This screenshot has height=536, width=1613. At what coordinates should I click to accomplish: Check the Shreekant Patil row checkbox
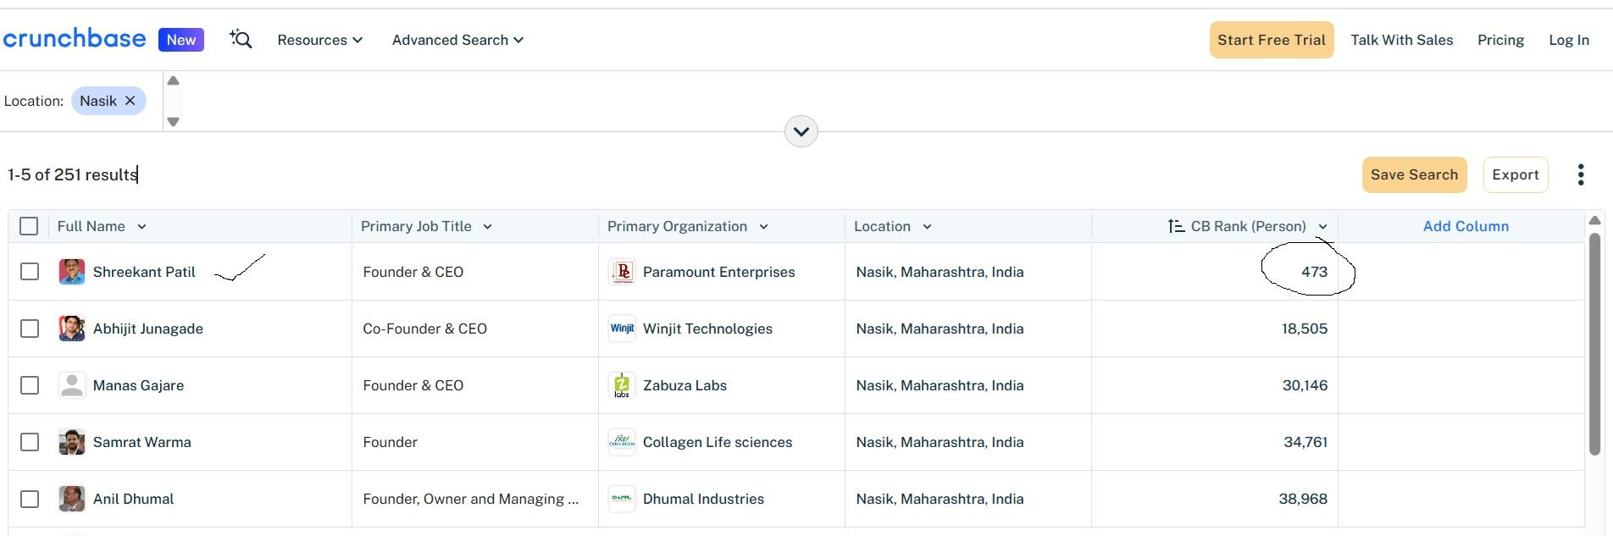tap(30, 272)
